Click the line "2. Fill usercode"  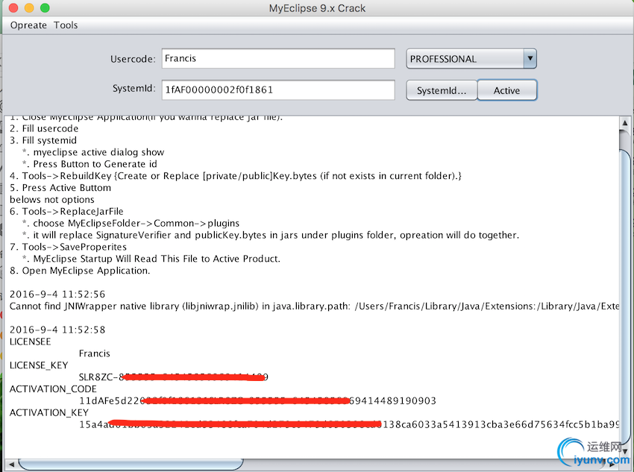tap(44, 128)
